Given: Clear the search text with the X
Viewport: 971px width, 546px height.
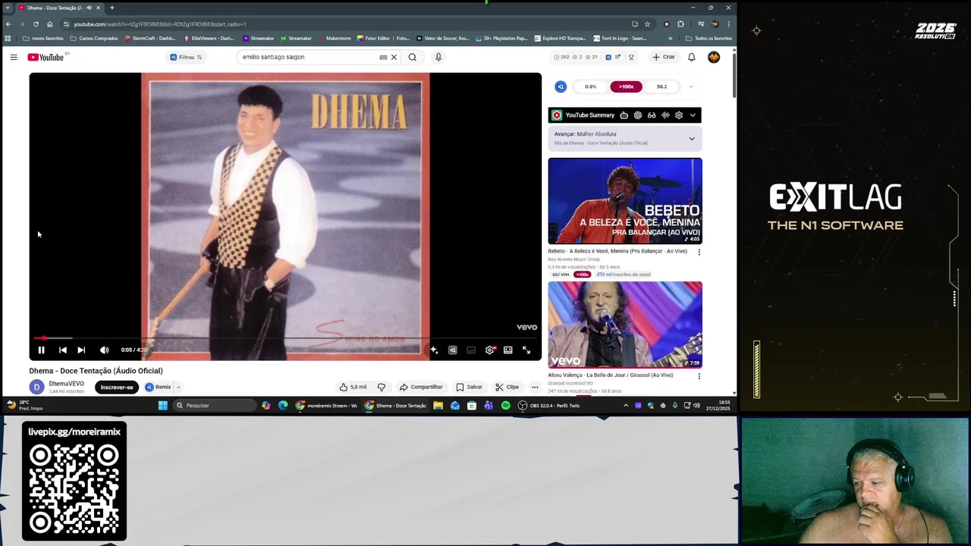Looking at the screenshot, I should click(x=394, y=57).
